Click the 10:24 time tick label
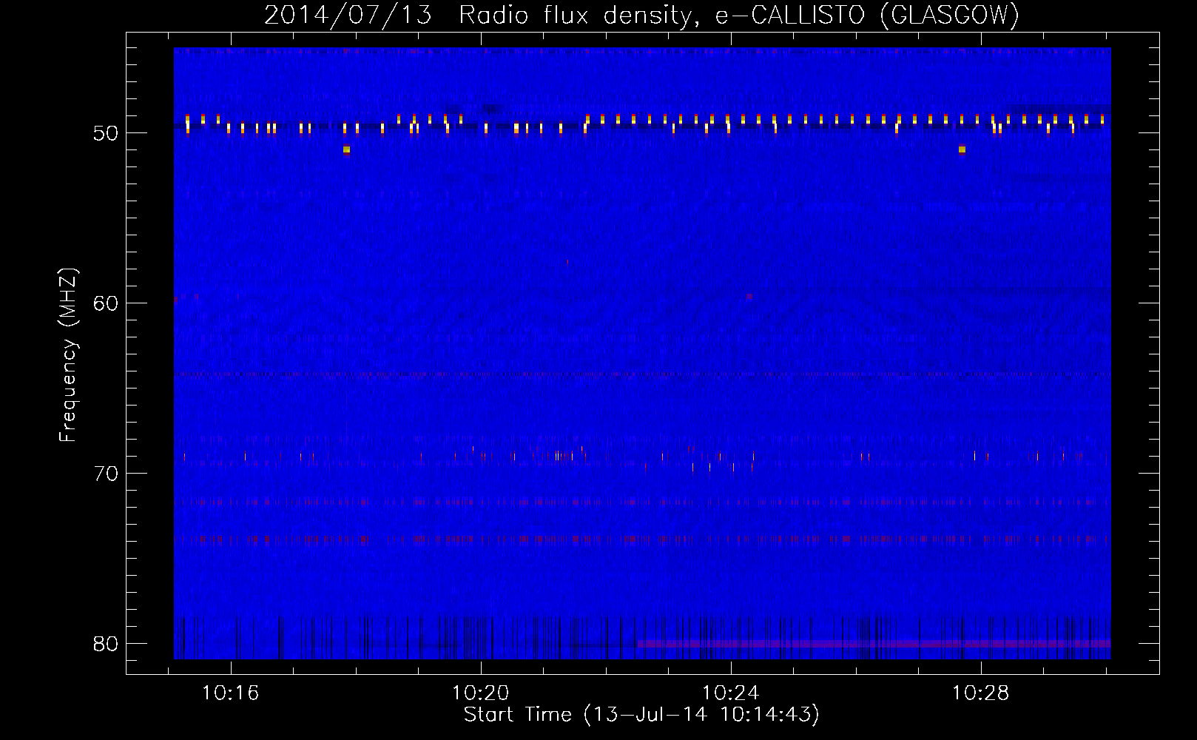1197x740 pixels. pos(731,693)
